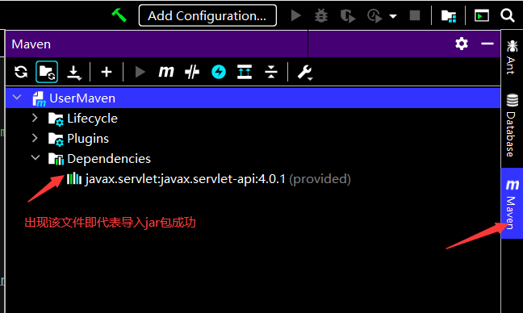This screenshot has height=313, width=523.
Task: Open the Database tool window tab
Action: 512,125
